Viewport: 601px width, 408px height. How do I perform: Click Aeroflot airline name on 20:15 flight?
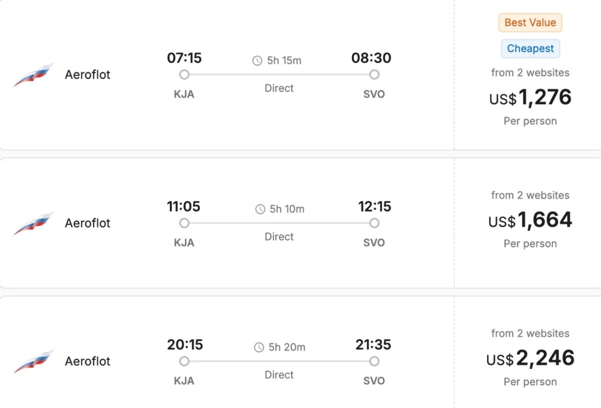pos(88,361)
